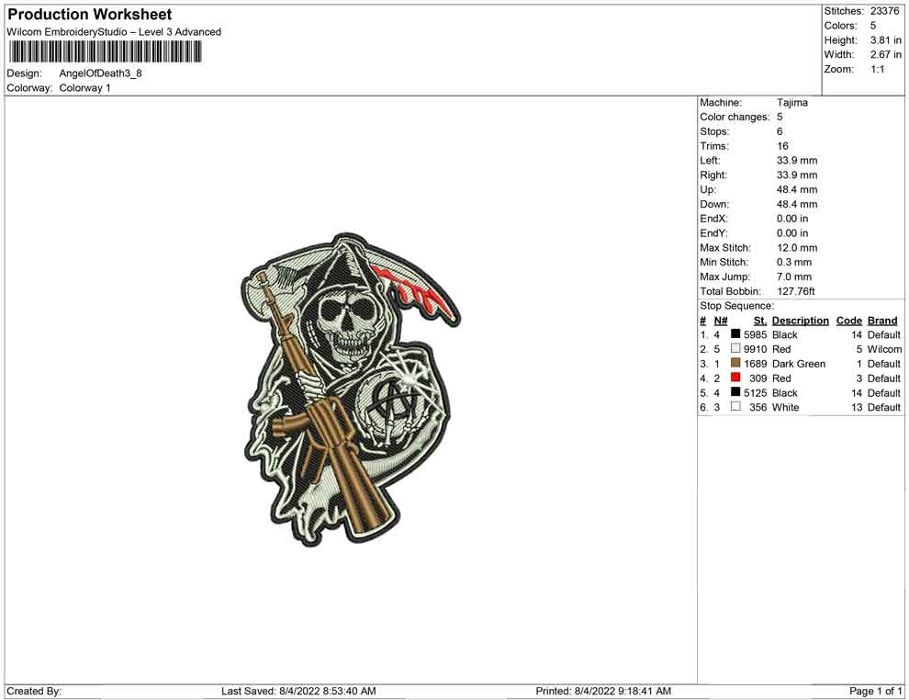Viewport: 909px width, 700px height.
Task: Click the 'Down:' label
Action: tap(714, 204)
